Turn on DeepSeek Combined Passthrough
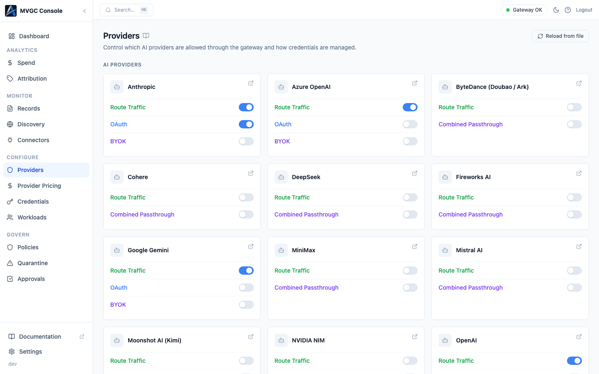The width and height of the screenshot is (599, 374). [x=410, y=214]
